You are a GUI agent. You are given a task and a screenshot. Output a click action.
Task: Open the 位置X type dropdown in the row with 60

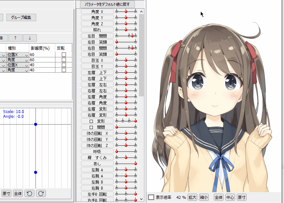pos(18,55)
